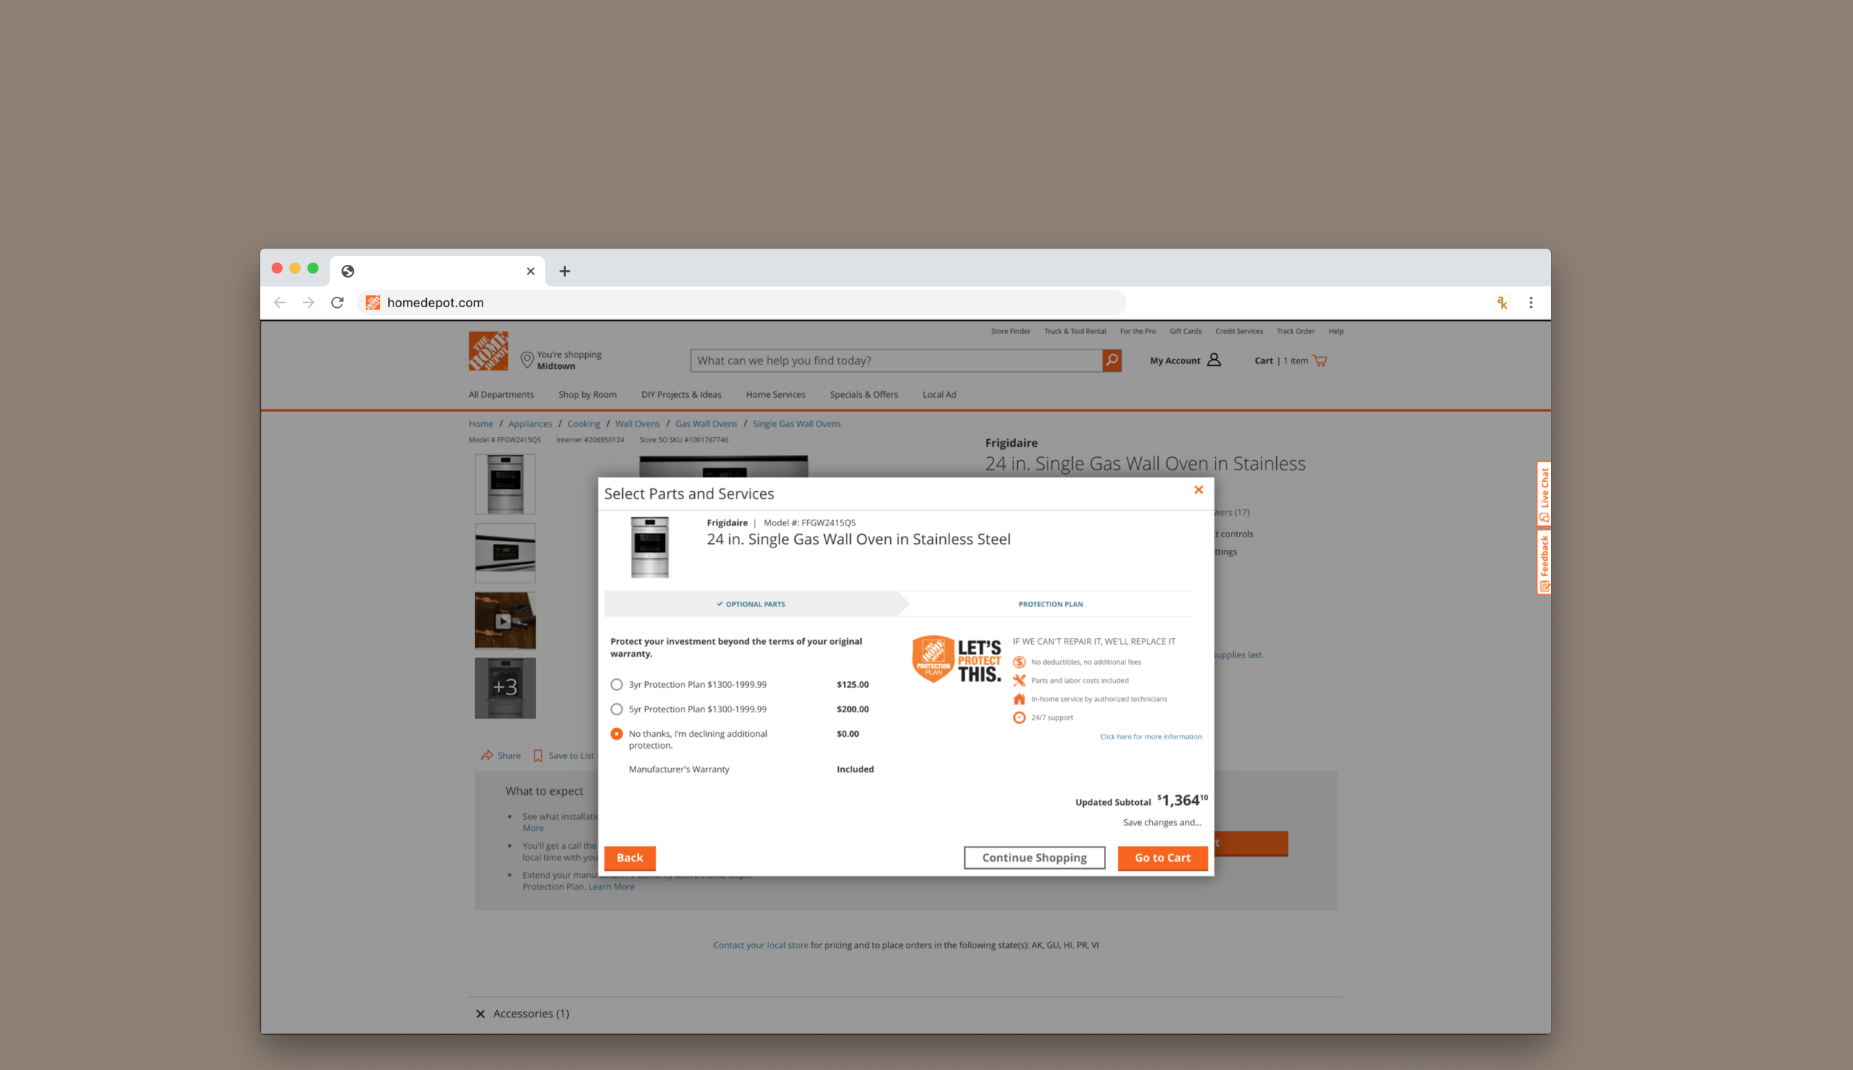Click the shopping cart icon

coord(1320,361)
